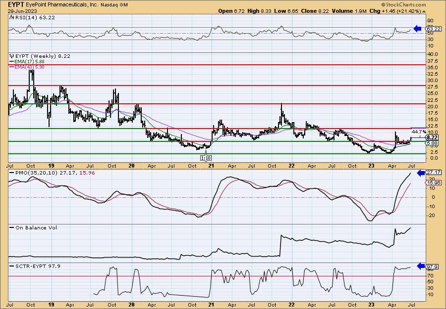Click the up triangle after the Chg value

(x=424, y=11)
